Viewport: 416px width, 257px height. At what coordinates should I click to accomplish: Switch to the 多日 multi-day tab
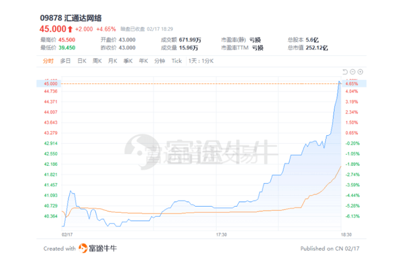coord(65,61)
